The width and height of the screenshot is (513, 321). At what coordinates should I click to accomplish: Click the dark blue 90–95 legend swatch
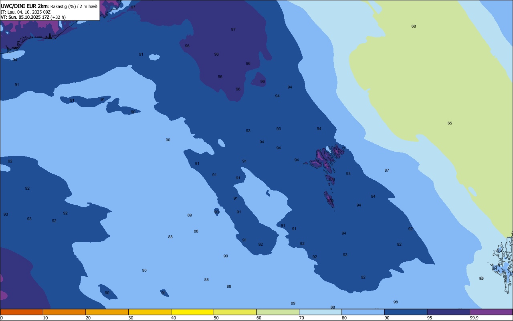pos(406,312)
